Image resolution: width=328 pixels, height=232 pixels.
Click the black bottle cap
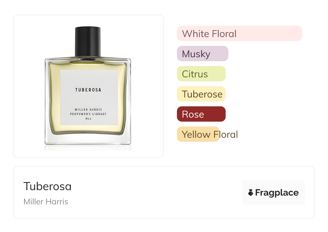point(88,42)
